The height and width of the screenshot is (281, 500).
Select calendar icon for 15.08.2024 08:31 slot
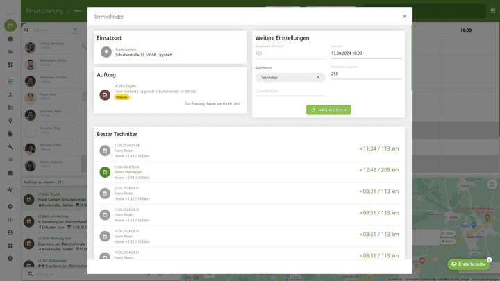point(105,214)
